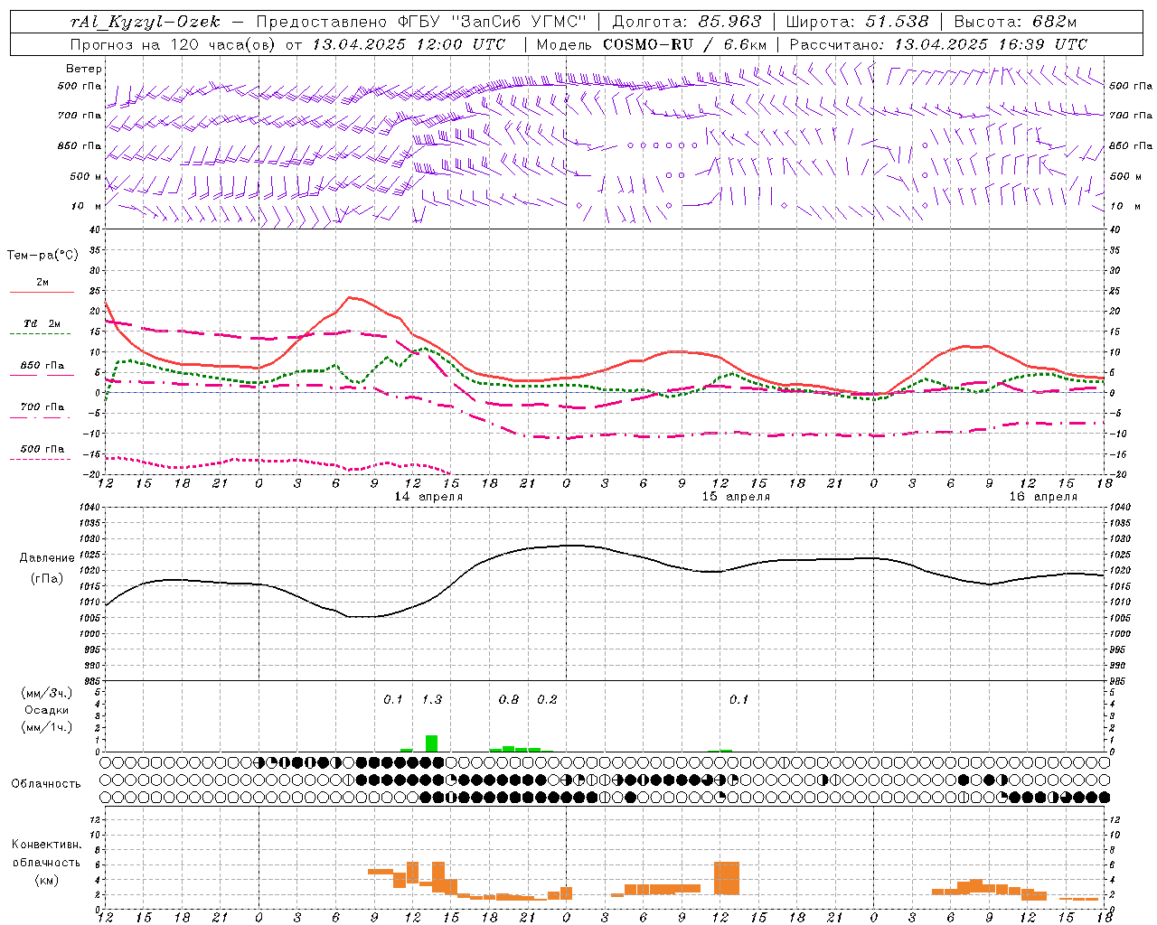Screen dimensions: 1157x925
Task: Click the "(мм/3ч.)" precipitation unit label
Action: point(46,694)
